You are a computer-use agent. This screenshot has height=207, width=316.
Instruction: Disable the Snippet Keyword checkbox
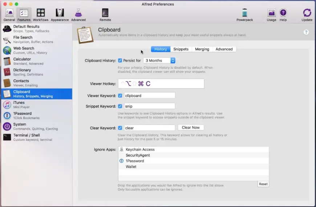[120, 106]
